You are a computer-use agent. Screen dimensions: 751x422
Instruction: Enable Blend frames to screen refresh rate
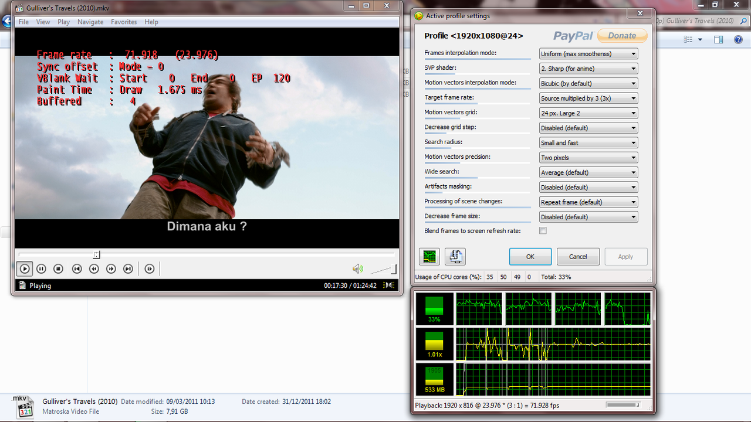click(543, 231)
